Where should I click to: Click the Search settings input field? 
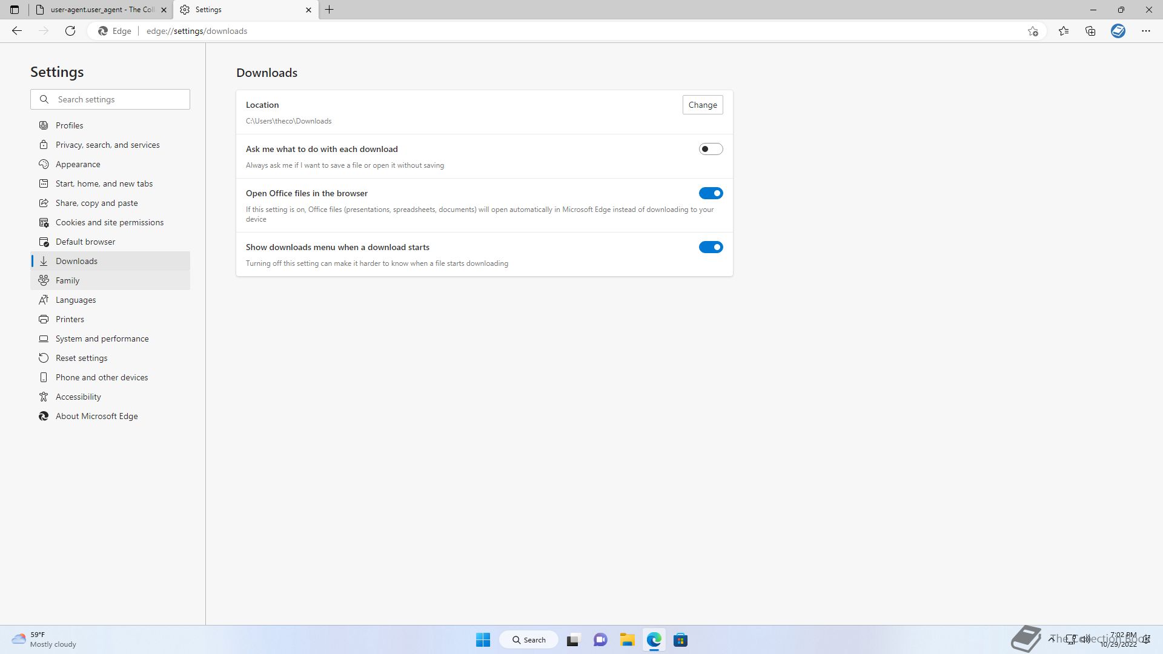click(118, 99)
